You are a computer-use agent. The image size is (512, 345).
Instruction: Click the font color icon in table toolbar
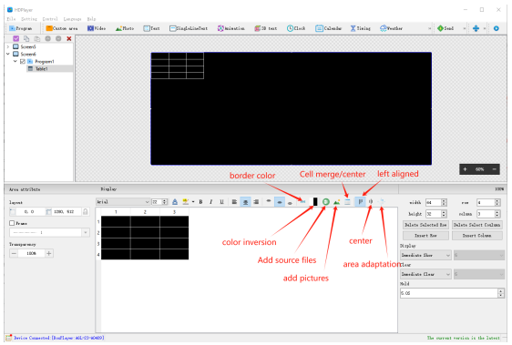click(175, 202)
